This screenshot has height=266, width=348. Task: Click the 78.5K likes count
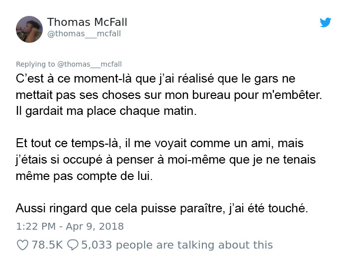[47, 245]
